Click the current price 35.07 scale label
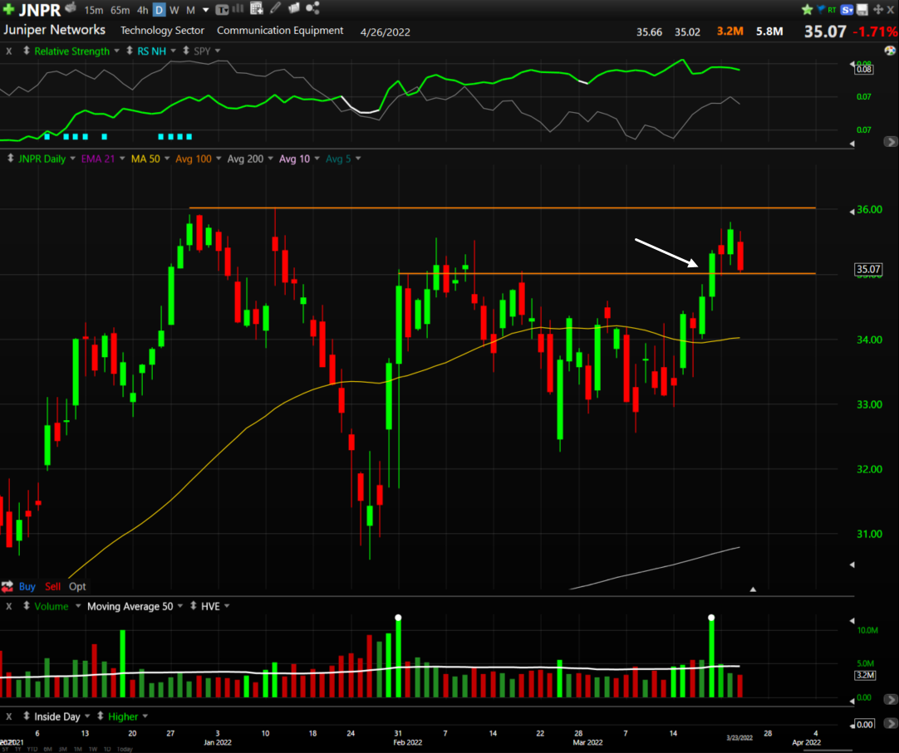Image resolution: width=899 pixels, height=753 pixels. (868, 269)
